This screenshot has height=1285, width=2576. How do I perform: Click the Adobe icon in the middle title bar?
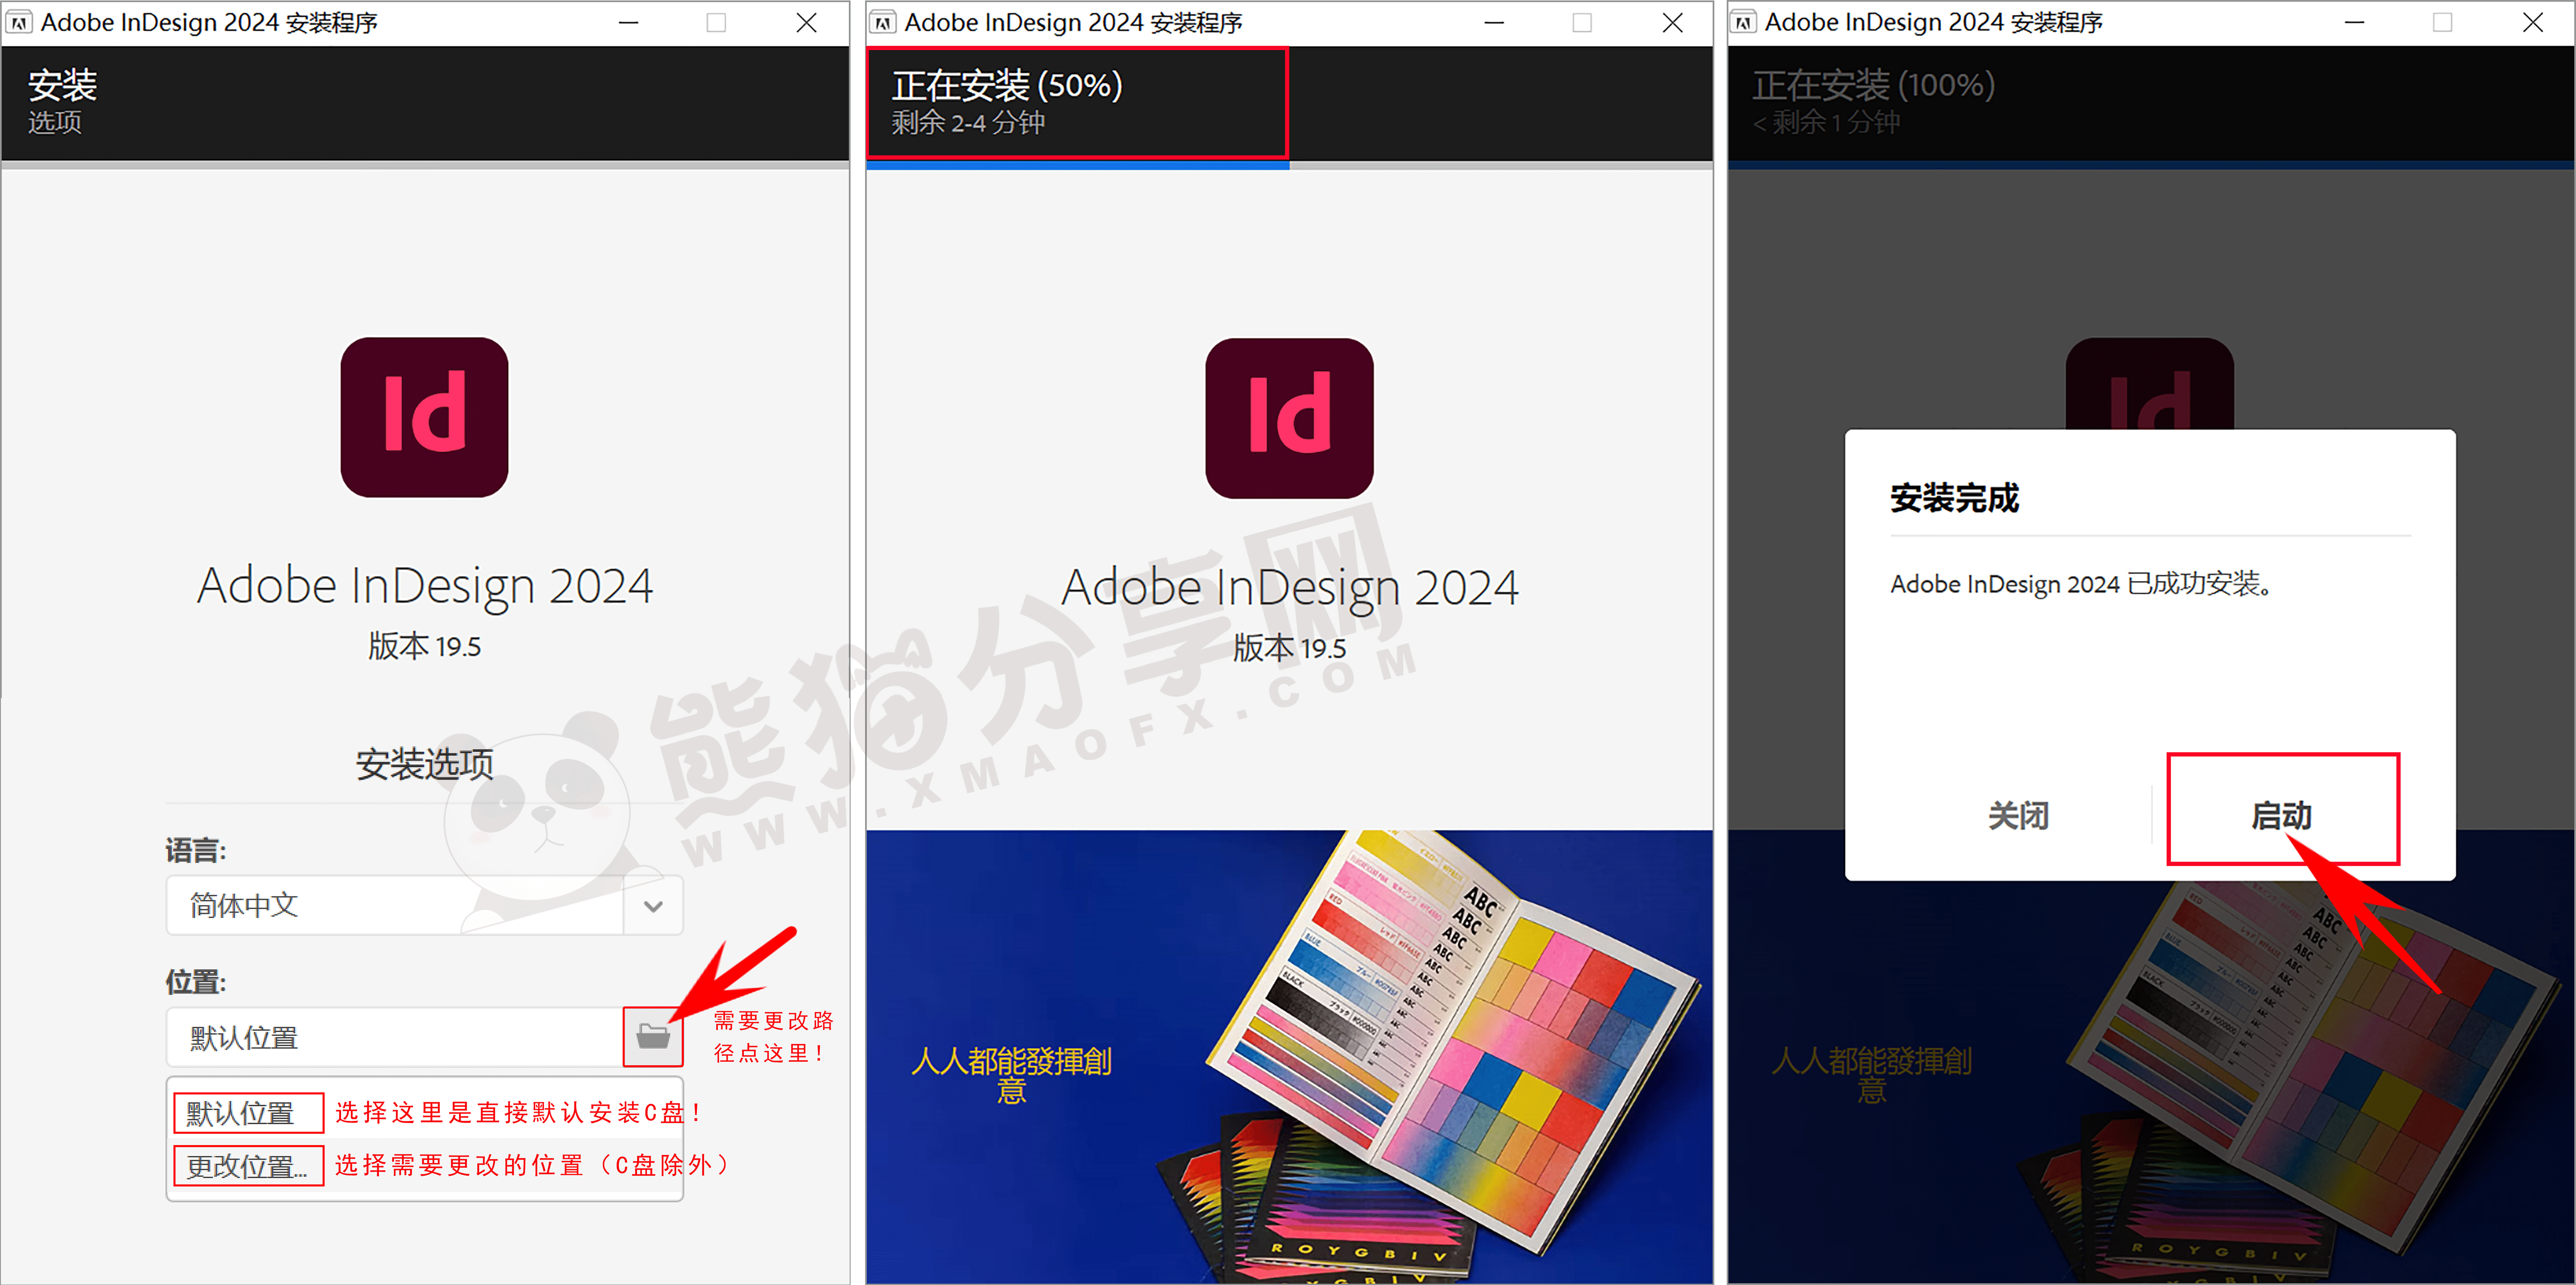[x=882, y=21]
